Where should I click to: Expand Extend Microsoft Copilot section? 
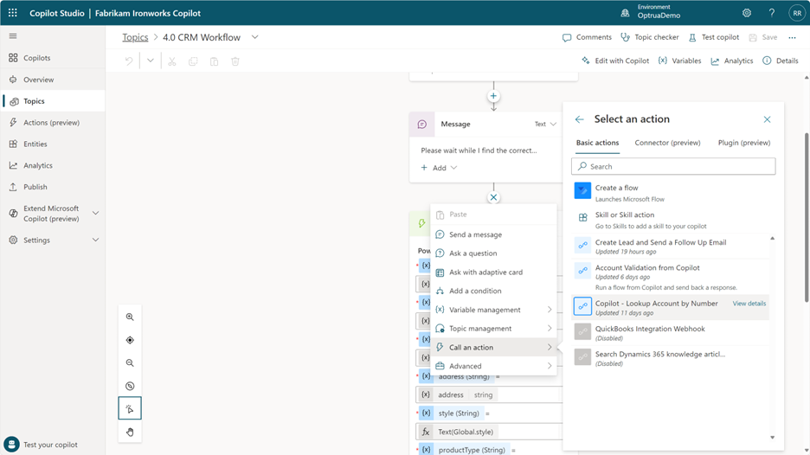click(x=95, y=214)
